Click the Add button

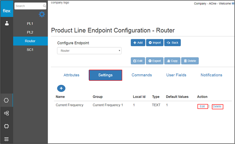tap(138, 43)
